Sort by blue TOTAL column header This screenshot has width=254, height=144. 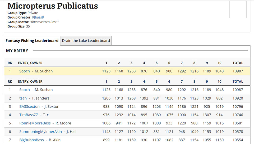(x=238, y=82)
